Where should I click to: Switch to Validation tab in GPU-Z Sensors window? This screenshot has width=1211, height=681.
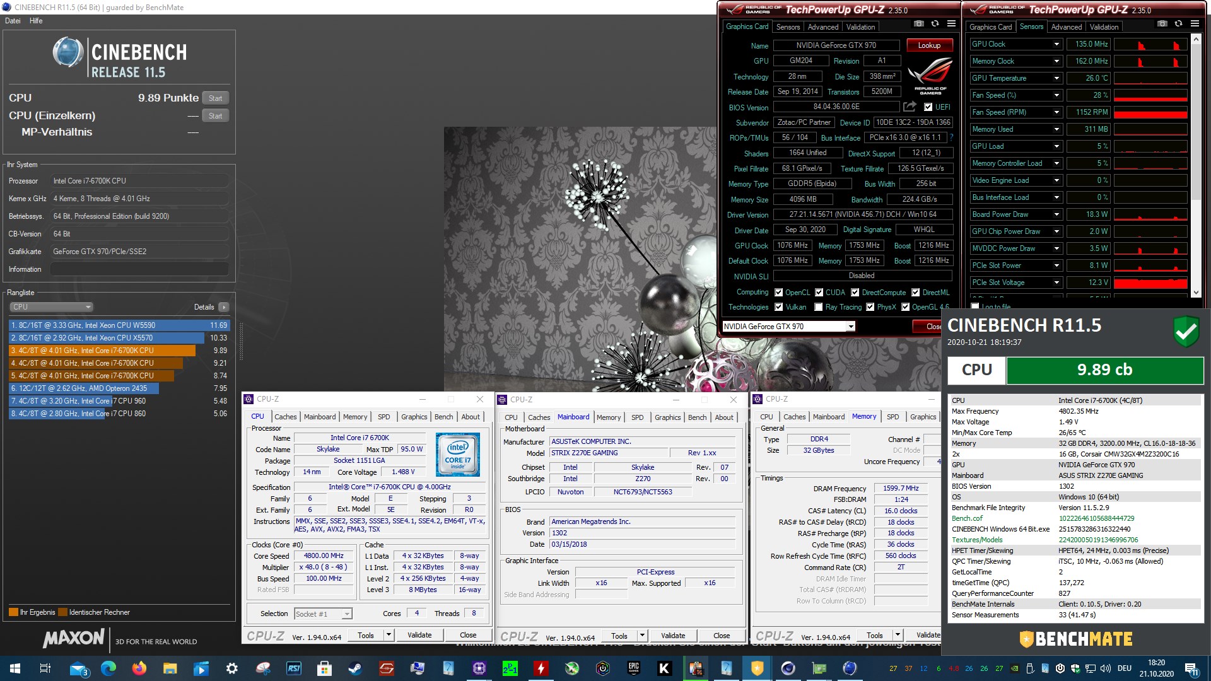tap(1104, 27)
